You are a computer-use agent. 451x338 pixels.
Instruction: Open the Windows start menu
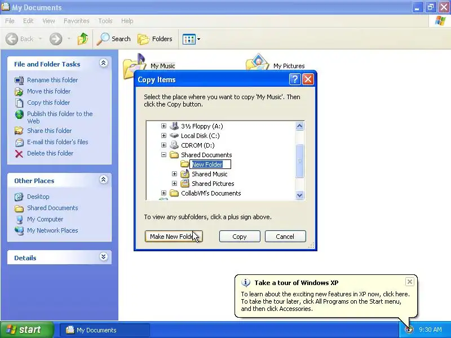tap(26, 330)
